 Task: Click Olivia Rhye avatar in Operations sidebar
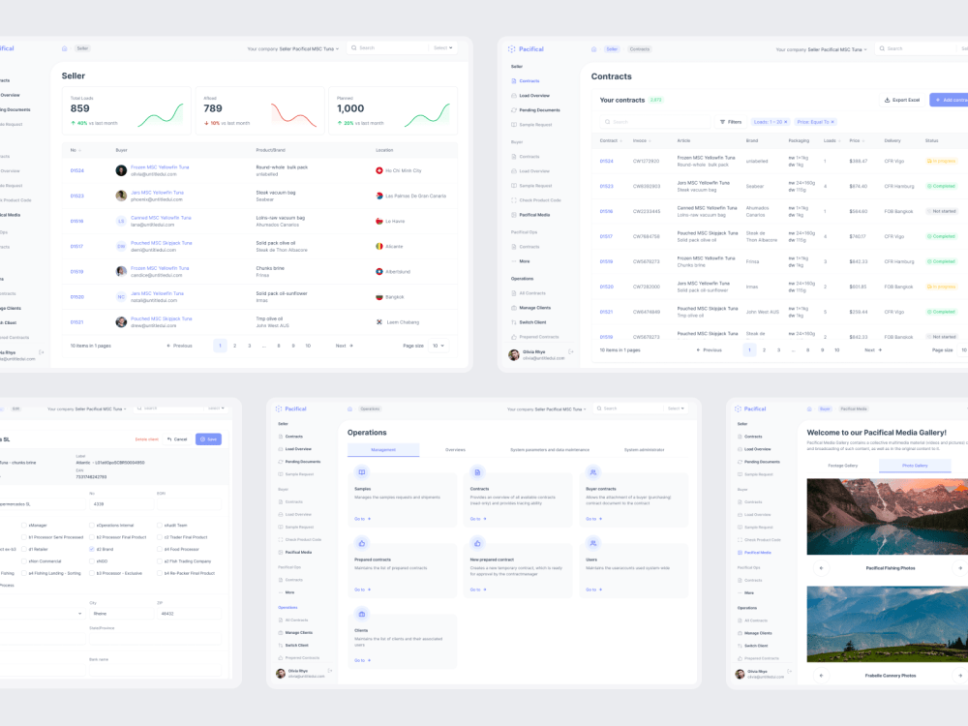click(281, 673)
